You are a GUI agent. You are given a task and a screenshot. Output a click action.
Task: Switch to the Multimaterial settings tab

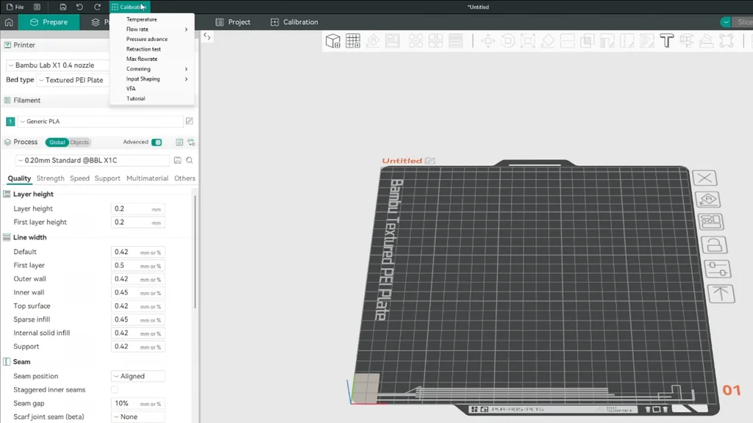(x=147, y=178)
